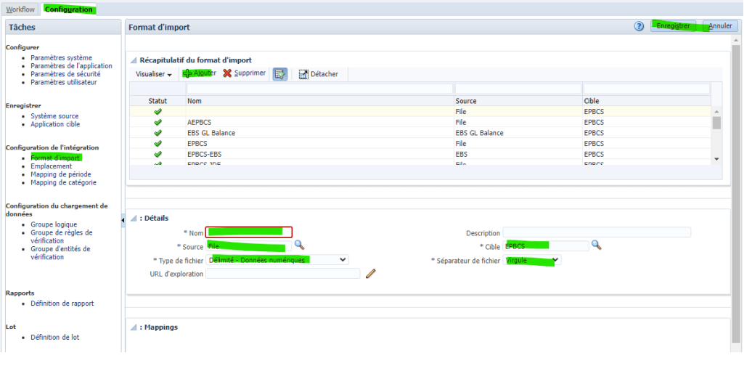752x366 pixels.
Task: Open Définition de rapport link
Action: 62,303
